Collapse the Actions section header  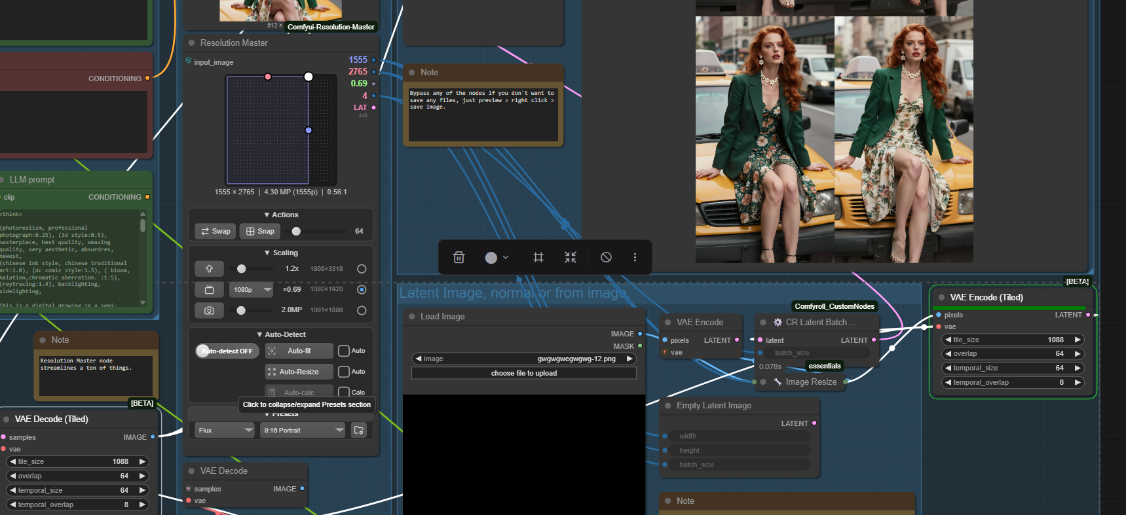[x=281, y=215]
